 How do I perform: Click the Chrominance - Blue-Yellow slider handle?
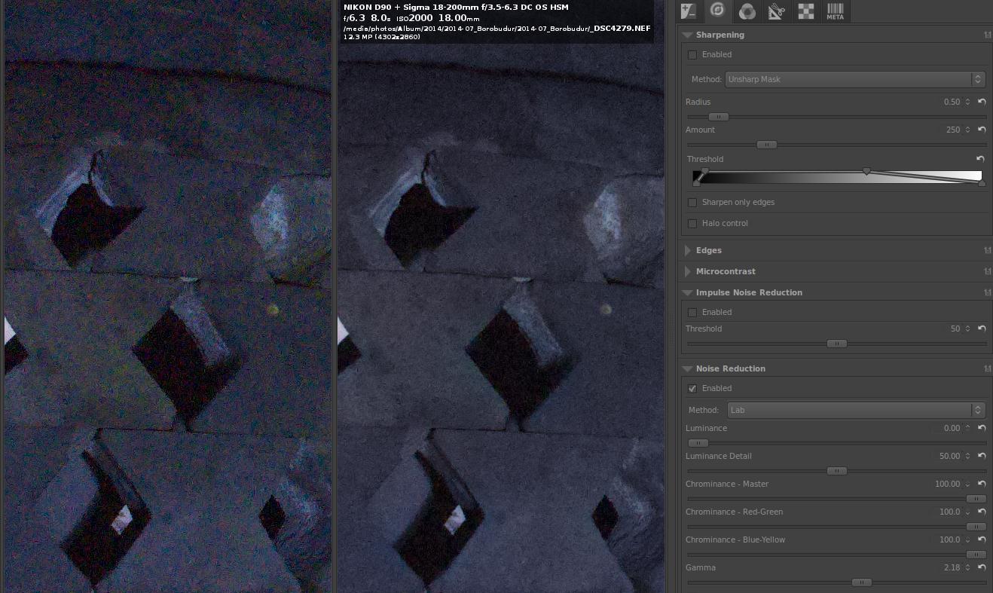(x=976, y=555)
